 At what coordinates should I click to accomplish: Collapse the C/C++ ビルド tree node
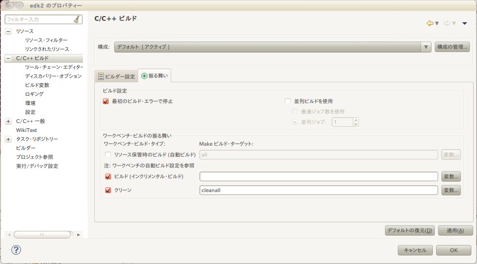click(9, 58)
